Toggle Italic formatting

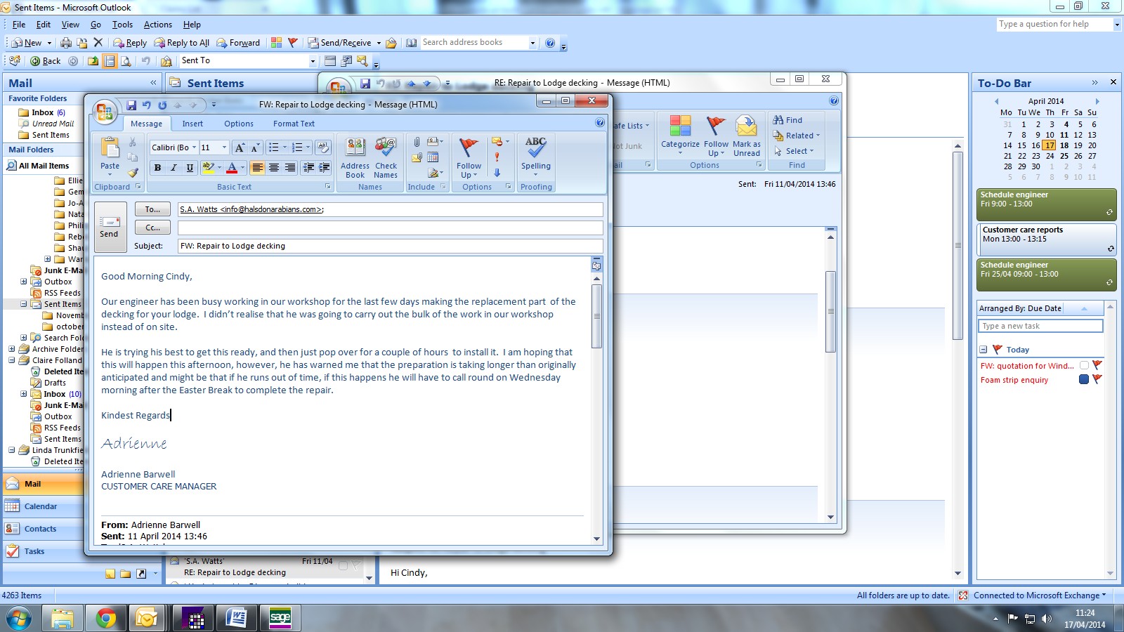pyautogui.click(x=174, y=168)
